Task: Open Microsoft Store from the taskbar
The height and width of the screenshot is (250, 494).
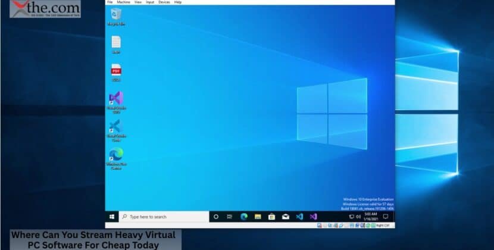Action: [x=271, y=217]
